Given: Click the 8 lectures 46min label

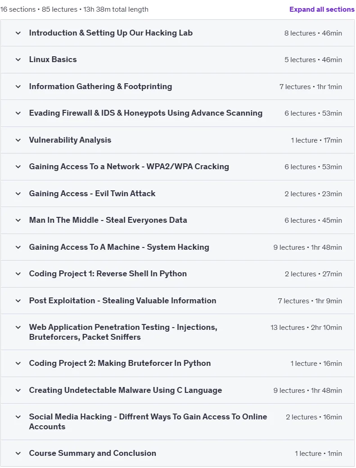Looking at the screenshot, I should [313, 33].
